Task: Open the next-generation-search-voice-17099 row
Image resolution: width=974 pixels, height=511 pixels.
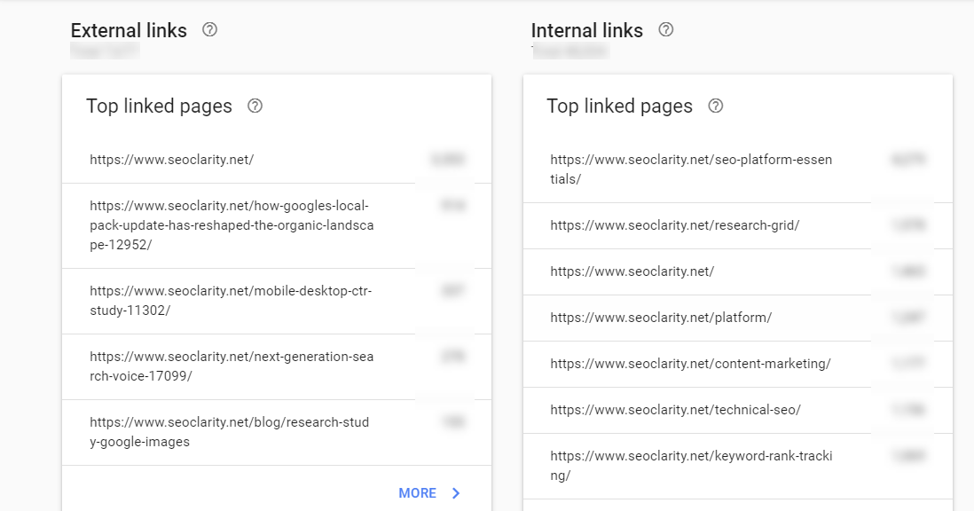Action: tap(277, 367)
